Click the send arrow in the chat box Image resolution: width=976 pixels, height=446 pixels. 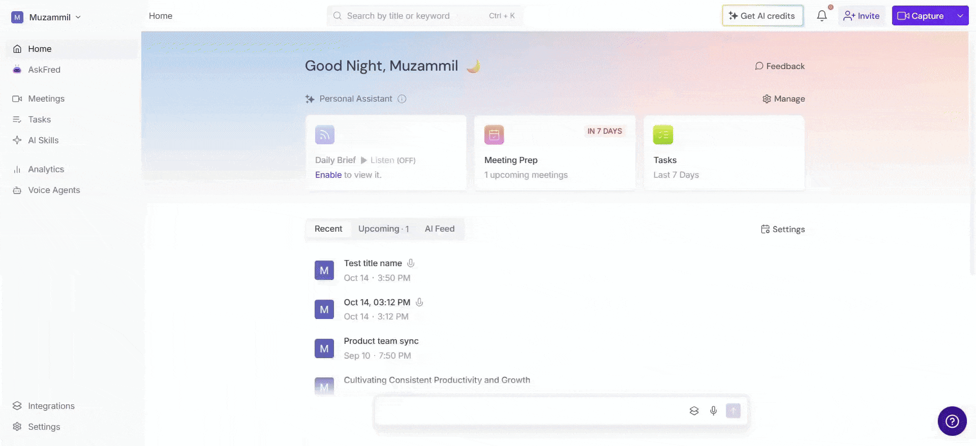733,410
